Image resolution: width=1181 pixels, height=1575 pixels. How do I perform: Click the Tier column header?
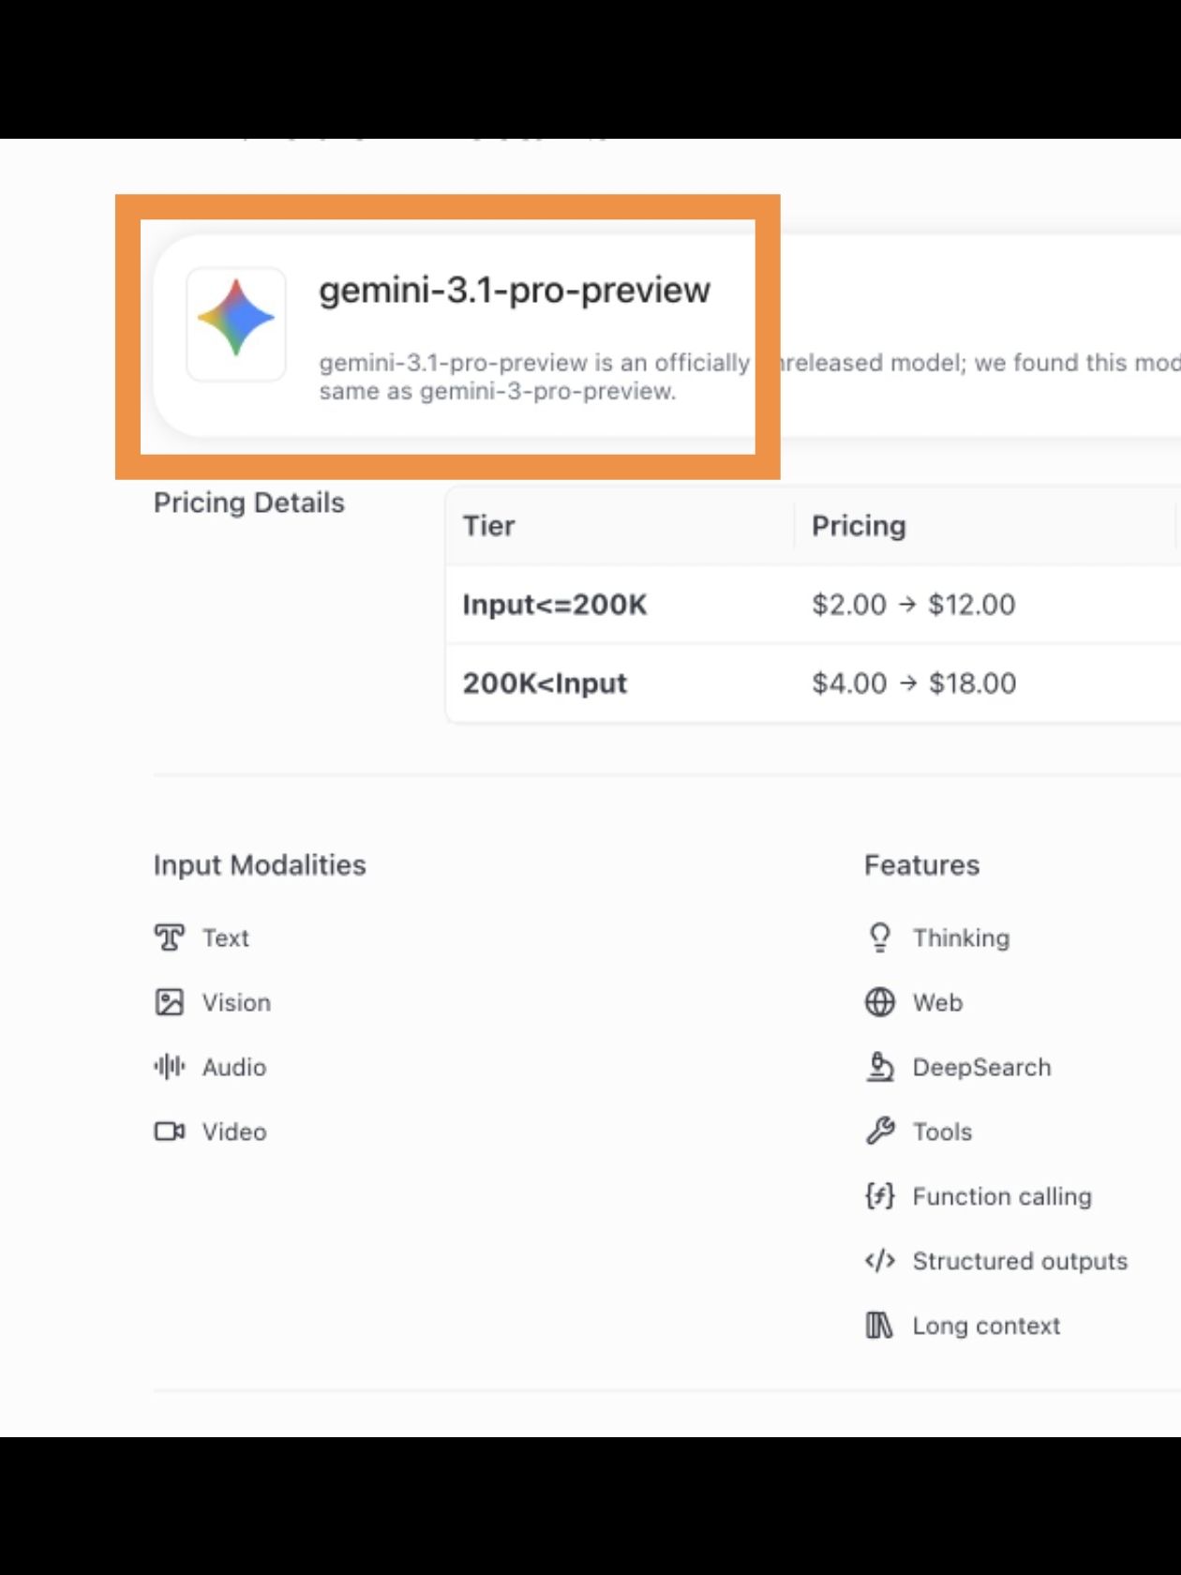[489, 526]
